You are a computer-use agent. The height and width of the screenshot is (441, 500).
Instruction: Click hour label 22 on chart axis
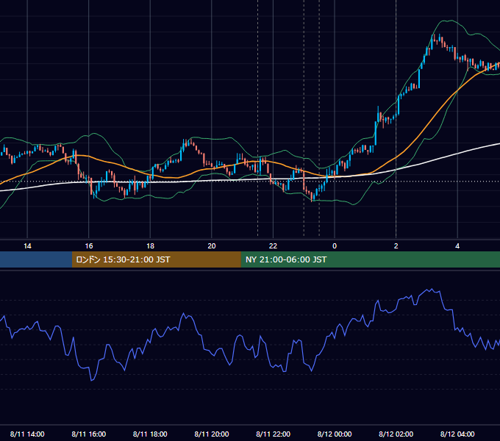point(273,246)
